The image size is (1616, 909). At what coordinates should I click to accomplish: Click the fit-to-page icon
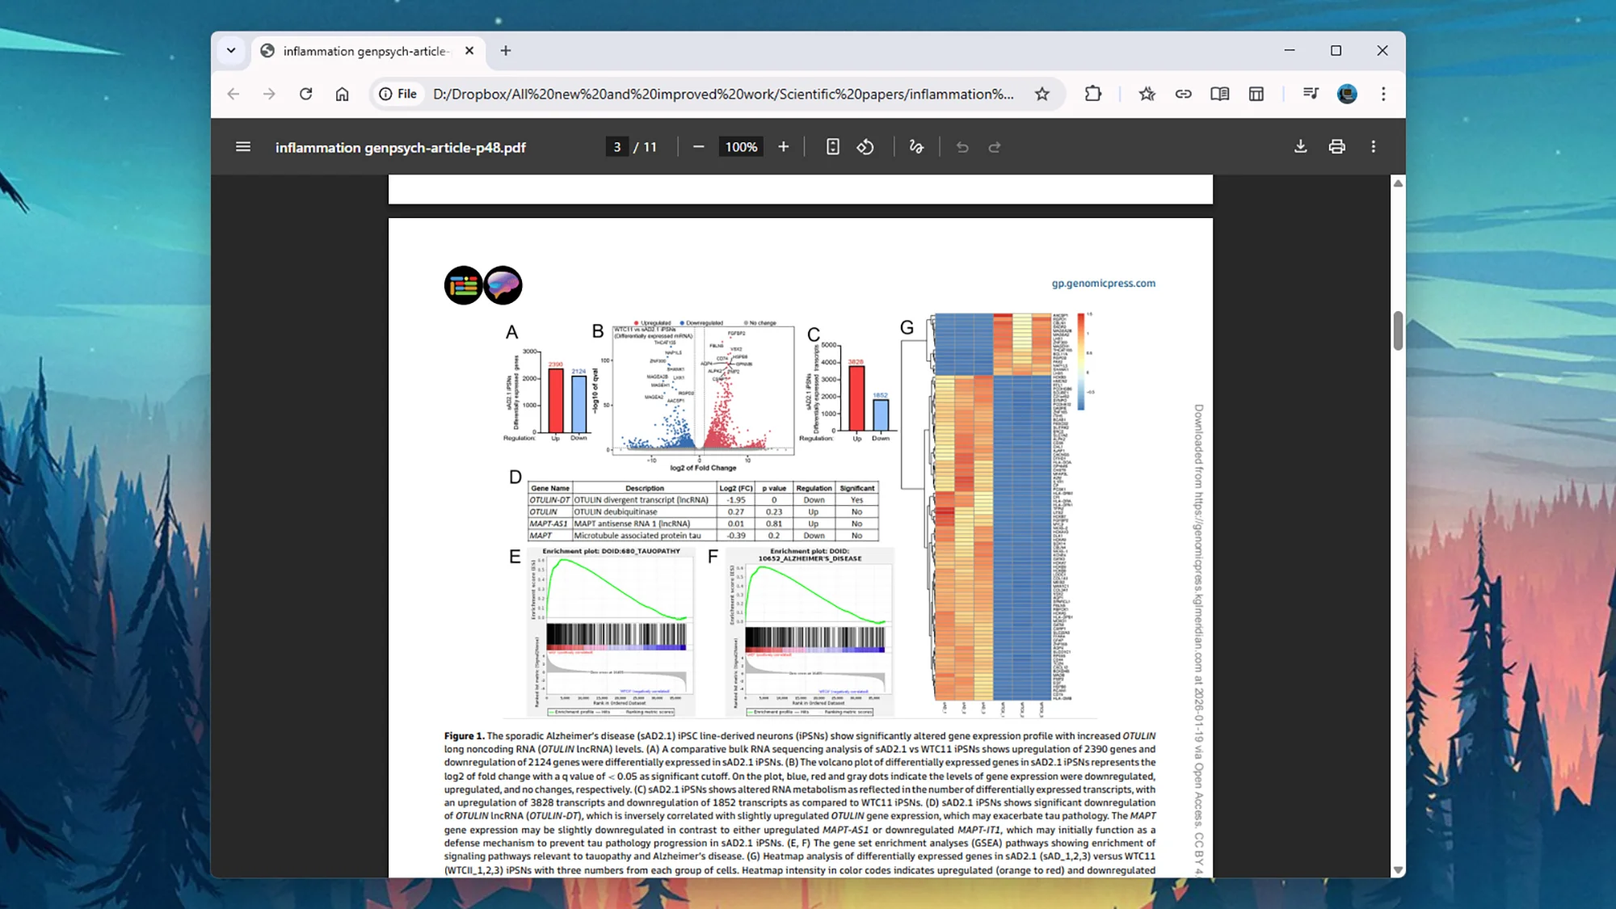tap(832, 146)
